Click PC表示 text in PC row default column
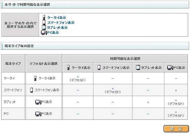Screen dimensions: 190x134 pos(47,114)
